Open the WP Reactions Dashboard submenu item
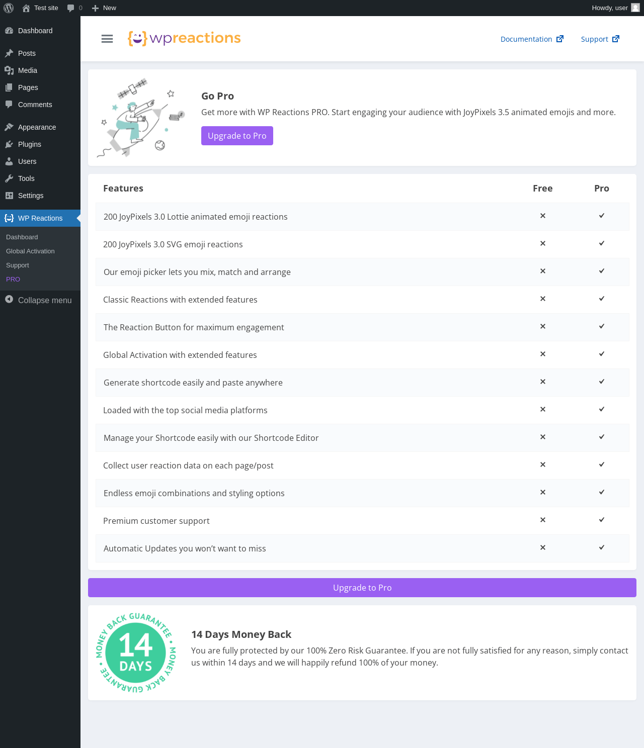644x748 pixels. coord(40,237)
